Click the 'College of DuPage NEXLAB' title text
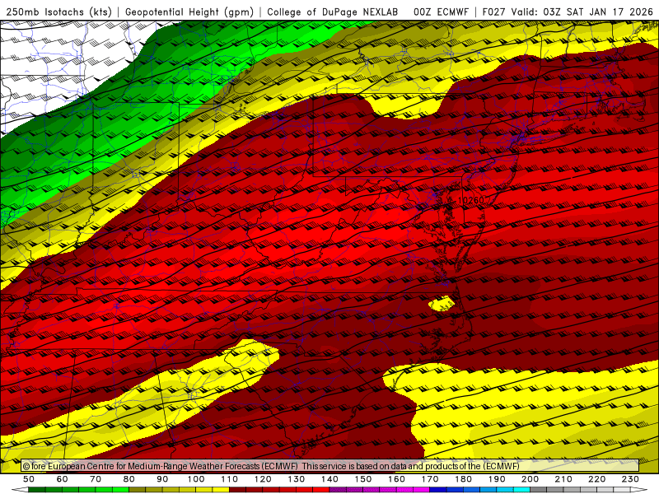 click(332, 12)
